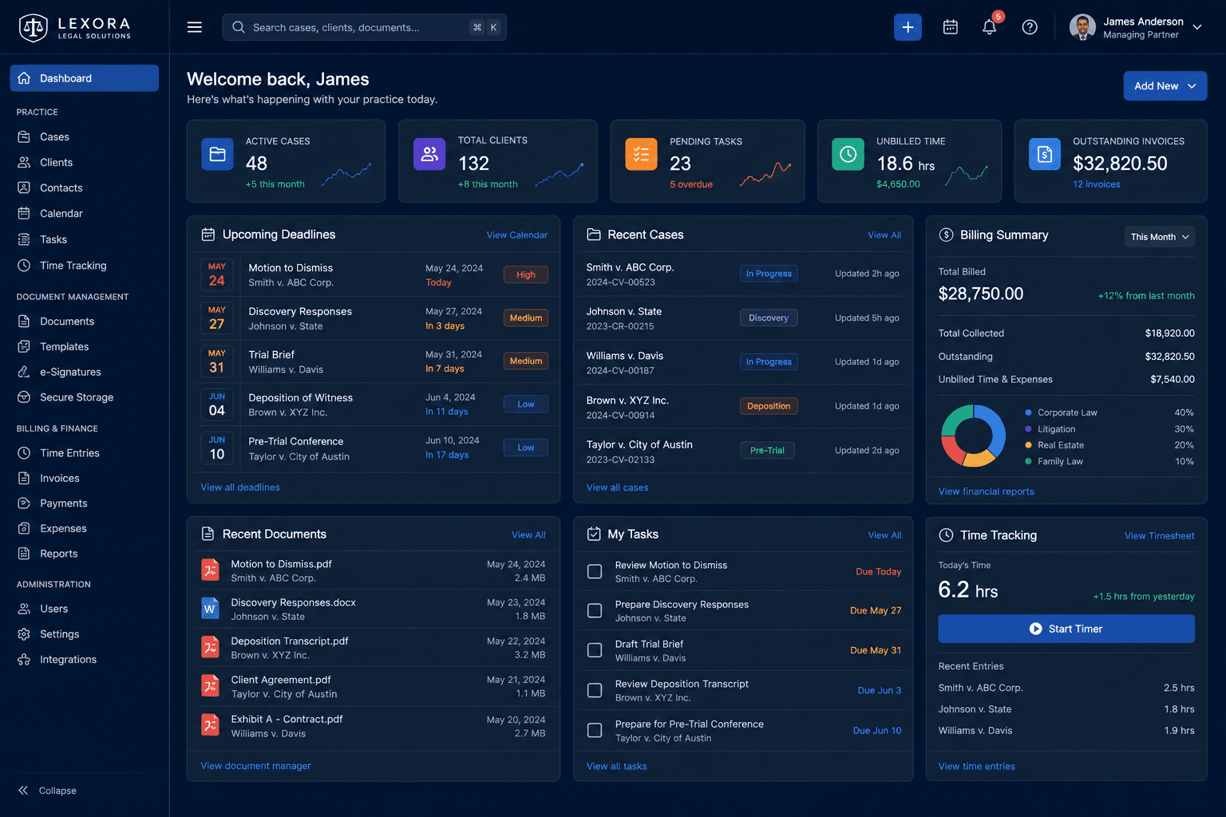The width and height of the screenshot is (1226, 817).
Task: Click the search magnifier icon
Action: coord(238,27)
